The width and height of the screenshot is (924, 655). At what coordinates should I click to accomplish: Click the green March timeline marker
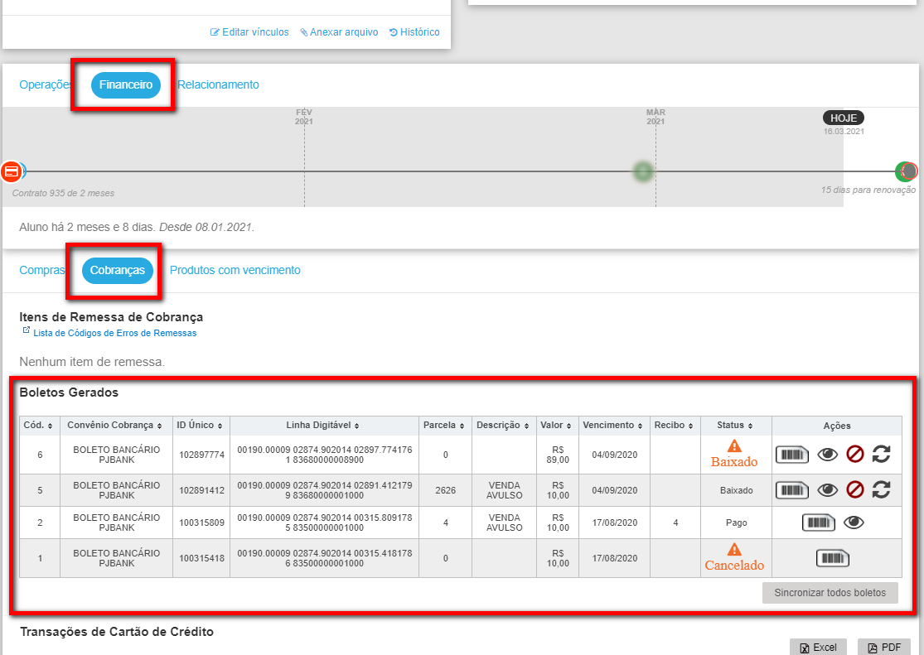click(643, 171)
